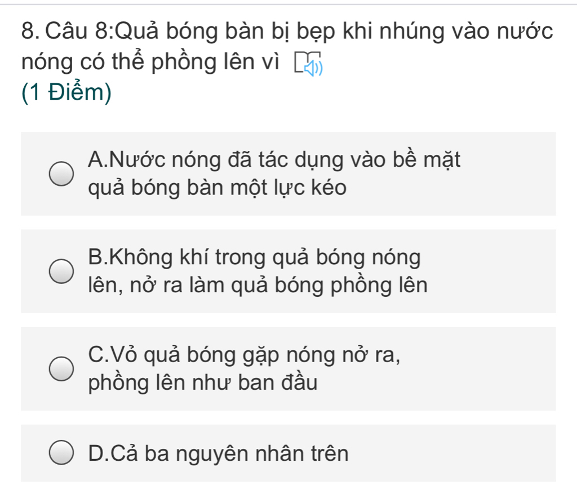Select radio button for answer B
The width and height of the screenshot is (577, 485).
[x=61, y=271]
